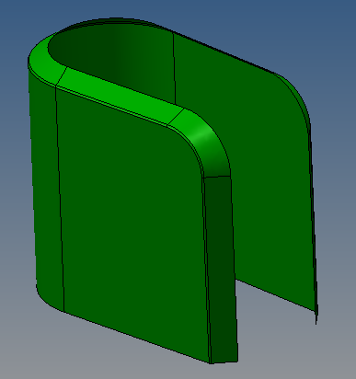
Task: Click the bottom edge of rear panel
Action: pyautogui.click(x=275, y=295)
